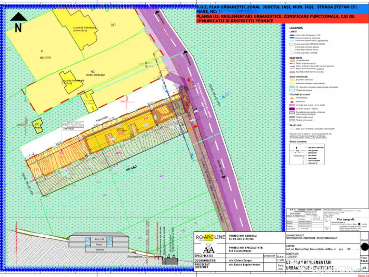Click the Plan topografic heading
The image size is (369, 277).
345,219
